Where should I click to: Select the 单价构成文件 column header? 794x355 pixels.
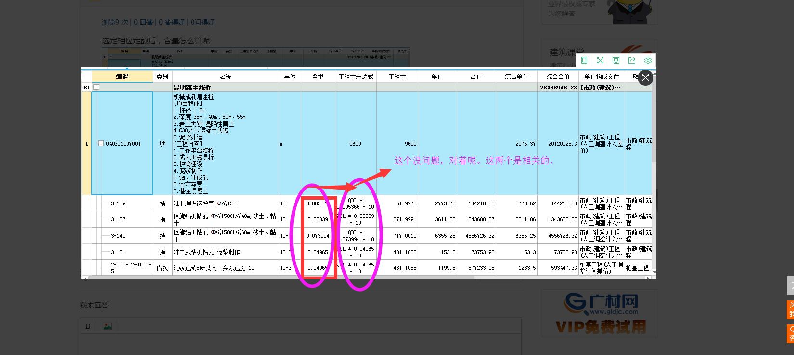(x=602, y=76)
